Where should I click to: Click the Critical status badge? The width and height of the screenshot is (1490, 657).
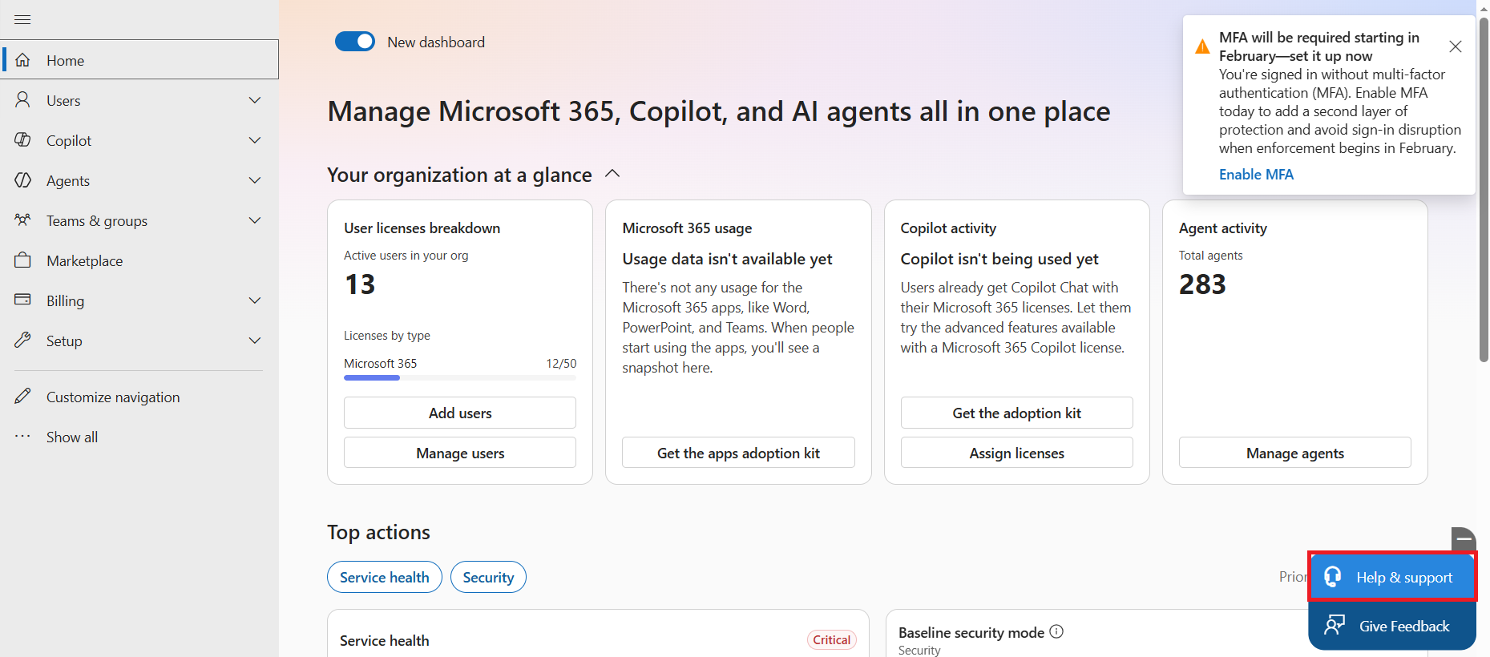(x=832, y=639)
